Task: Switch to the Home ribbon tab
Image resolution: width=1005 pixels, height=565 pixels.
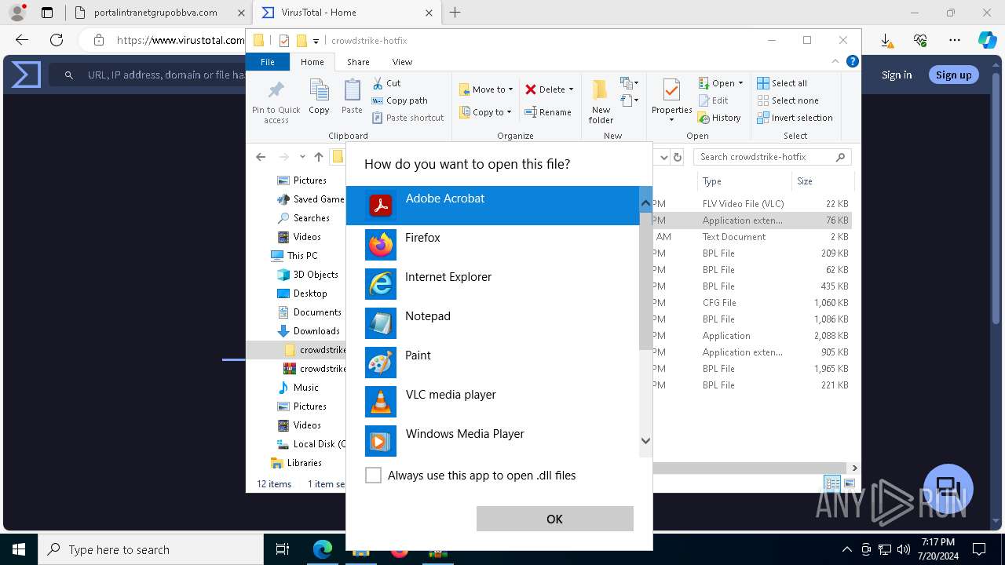Action: (312, 62)
